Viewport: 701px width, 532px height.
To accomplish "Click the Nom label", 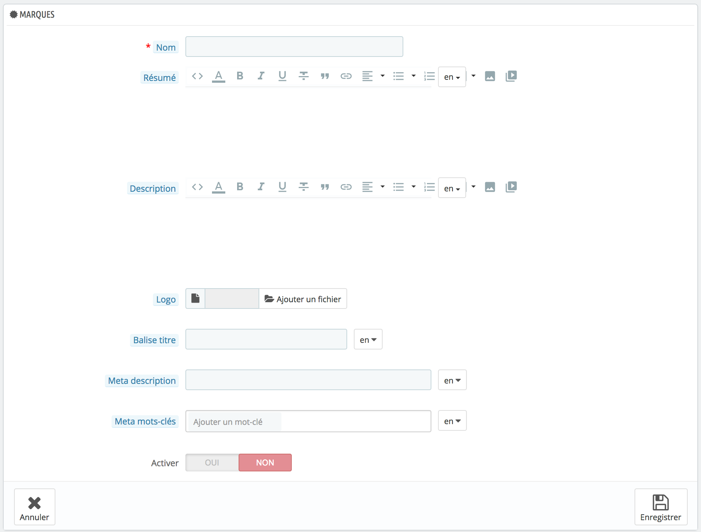I will pos(166,47).
